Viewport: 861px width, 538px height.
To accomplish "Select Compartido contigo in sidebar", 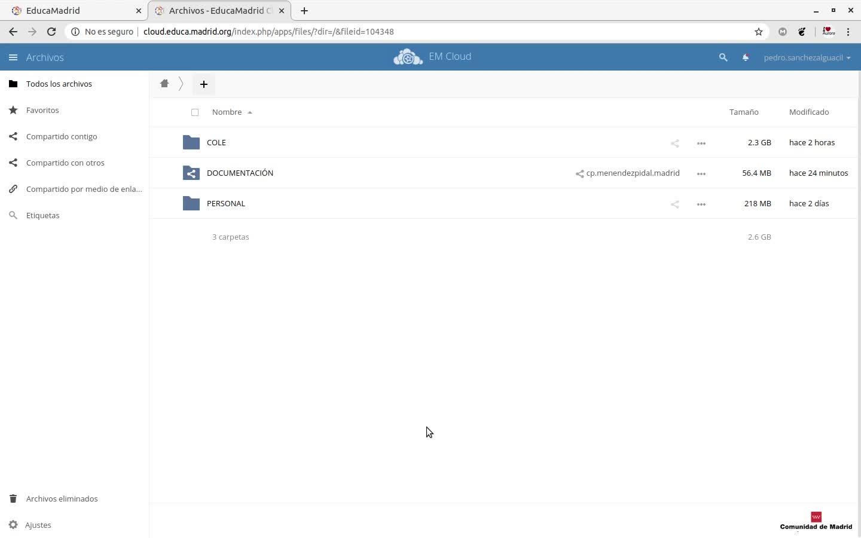I will pos(74,136).
